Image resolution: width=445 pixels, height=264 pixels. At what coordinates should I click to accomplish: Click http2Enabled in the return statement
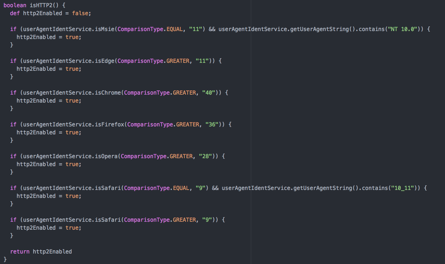click(x=52, y=252)
